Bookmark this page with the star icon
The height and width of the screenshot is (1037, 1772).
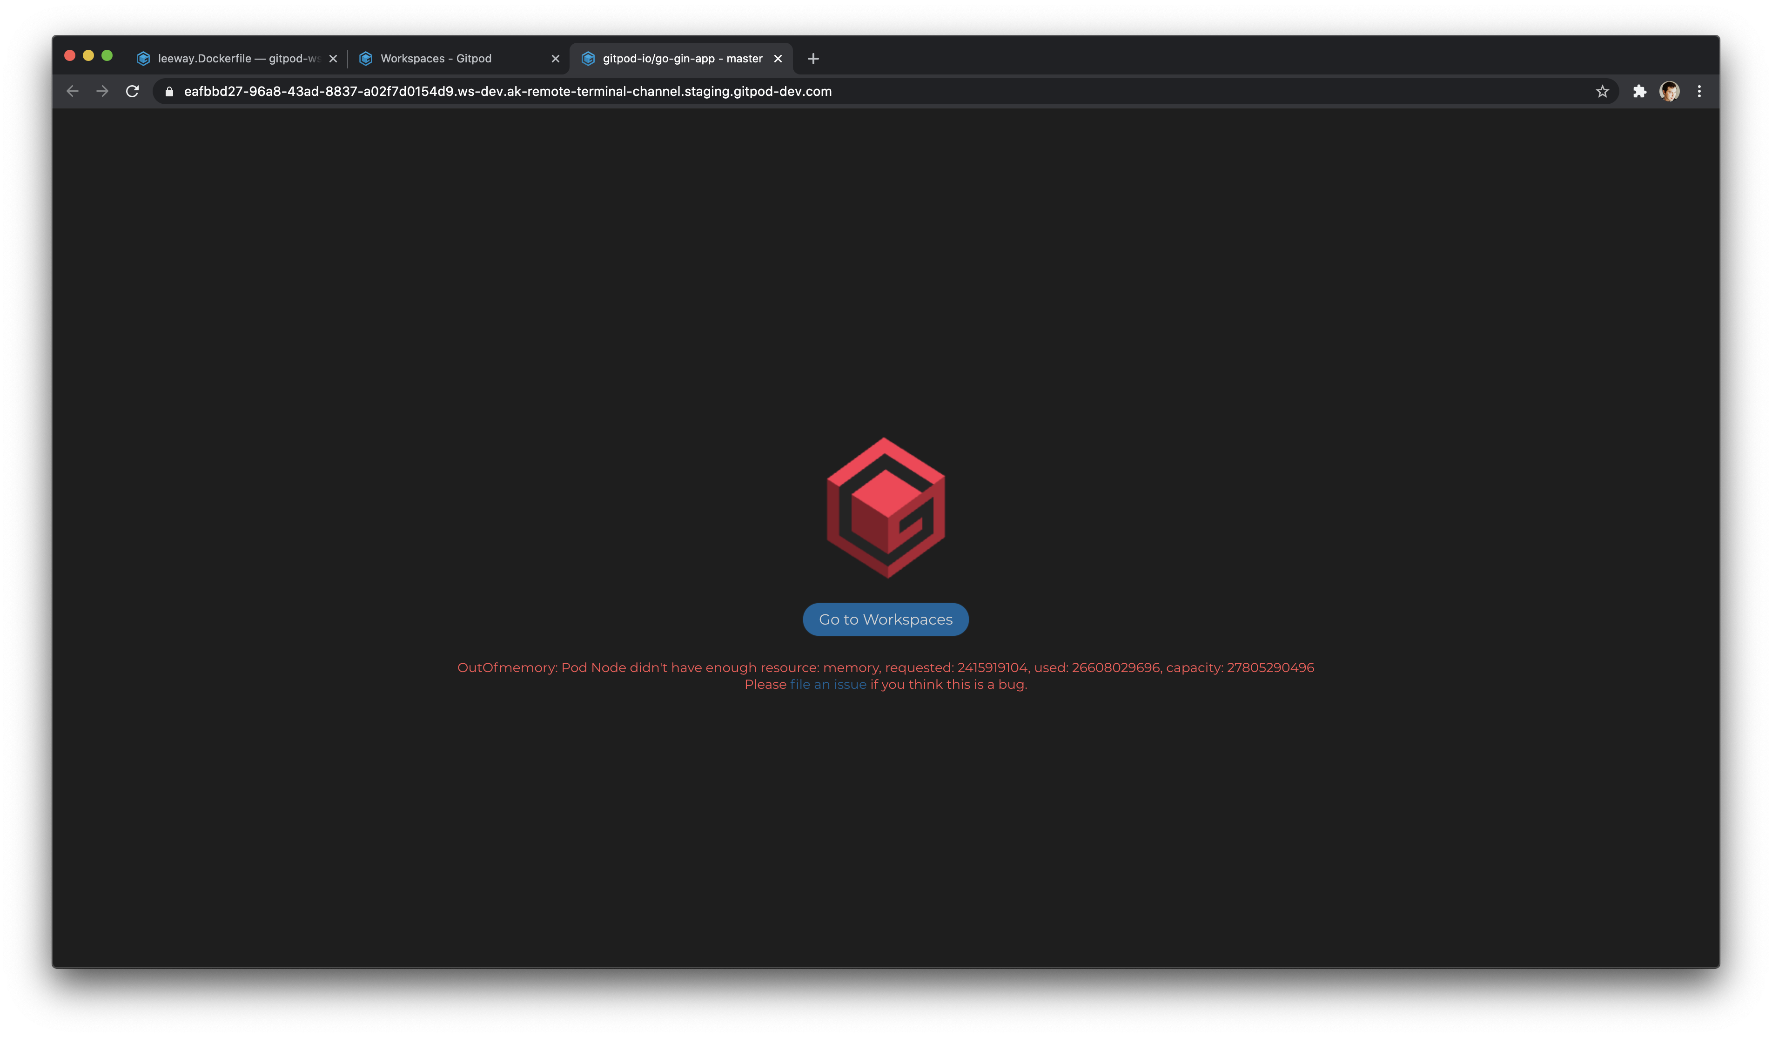1602,91
